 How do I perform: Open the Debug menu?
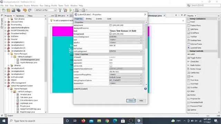tap(47, 6)
